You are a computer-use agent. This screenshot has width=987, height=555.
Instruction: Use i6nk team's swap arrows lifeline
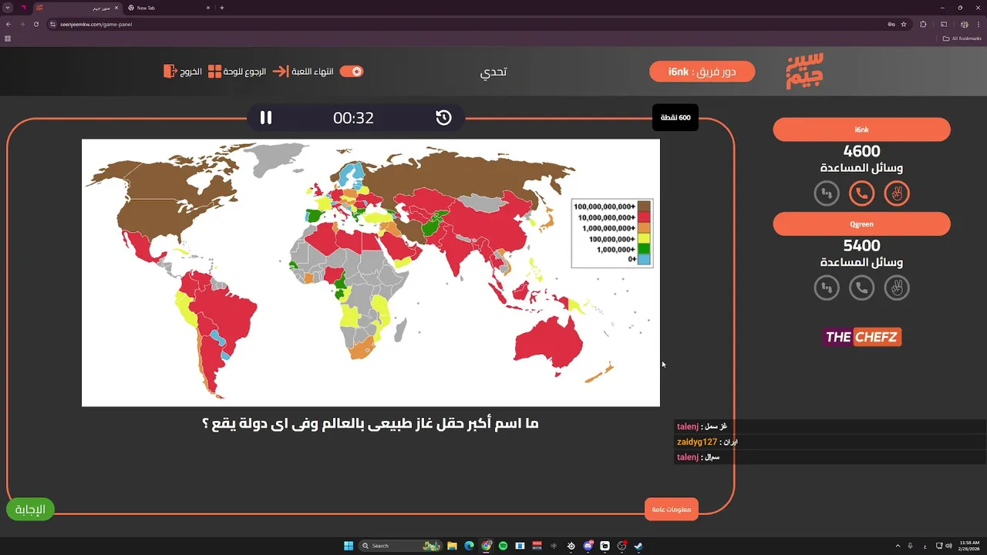(827, 193)
